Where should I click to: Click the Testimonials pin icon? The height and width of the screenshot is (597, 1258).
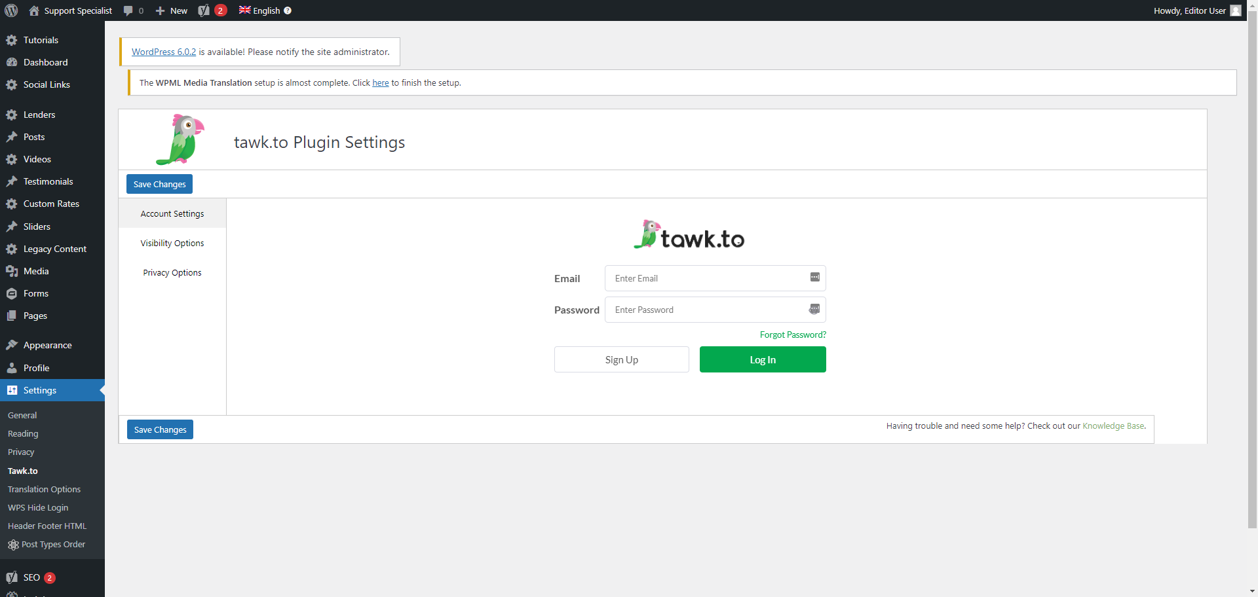(12, 181)
